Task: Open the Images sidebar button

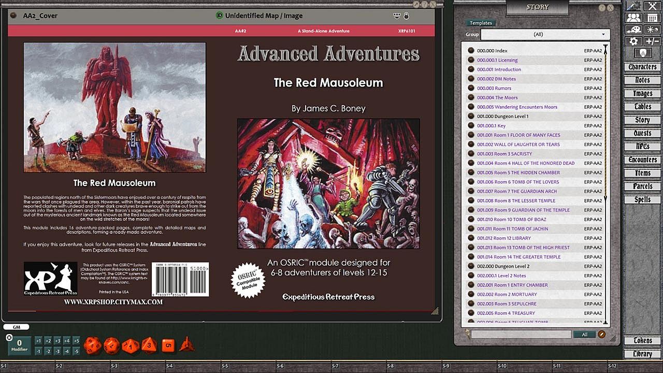Action: click(642, 94)
